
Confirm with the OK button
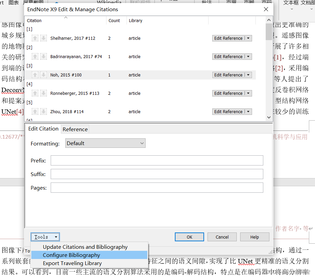(x=189, y=237)
